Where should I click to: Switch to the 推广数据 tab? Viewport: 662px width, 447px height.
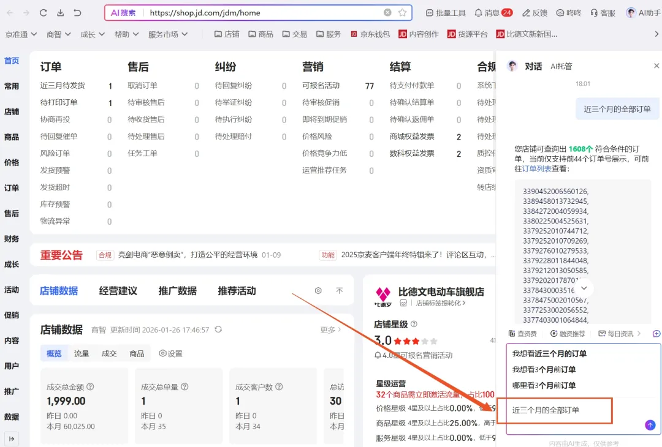[177, 290]
